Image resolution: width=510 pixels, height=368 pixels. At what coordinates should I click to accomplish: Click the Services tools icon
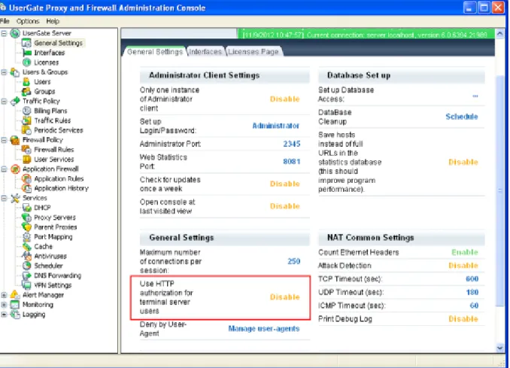tap(15, 198)
